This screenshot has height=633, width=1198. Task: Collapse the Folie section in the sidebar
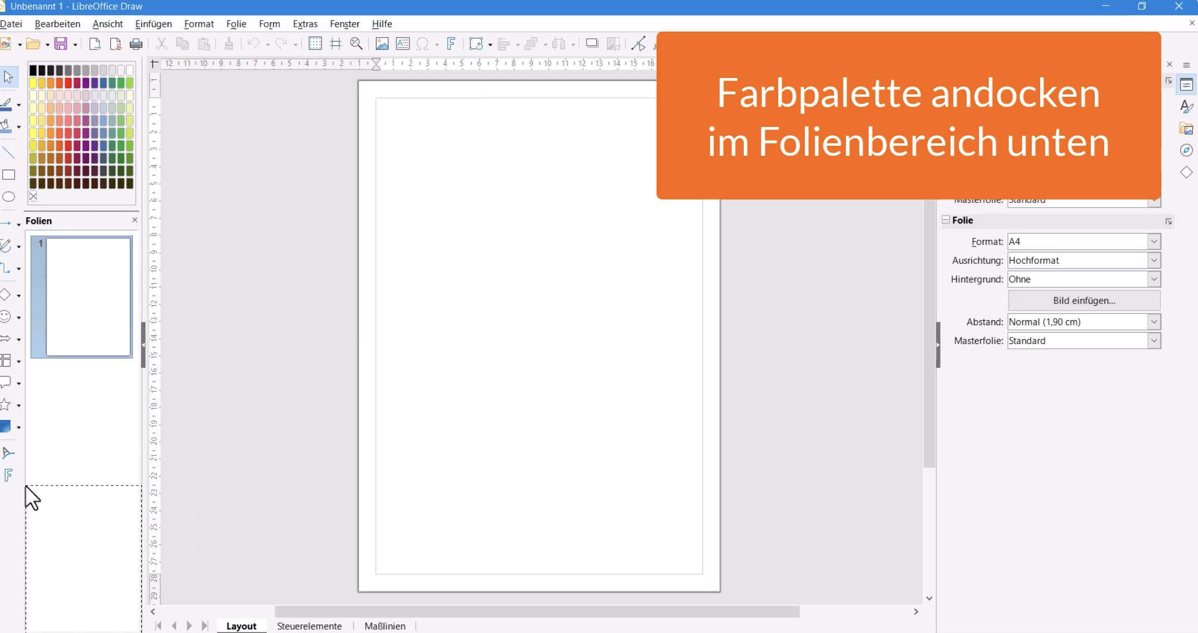[x=946, y=220]
